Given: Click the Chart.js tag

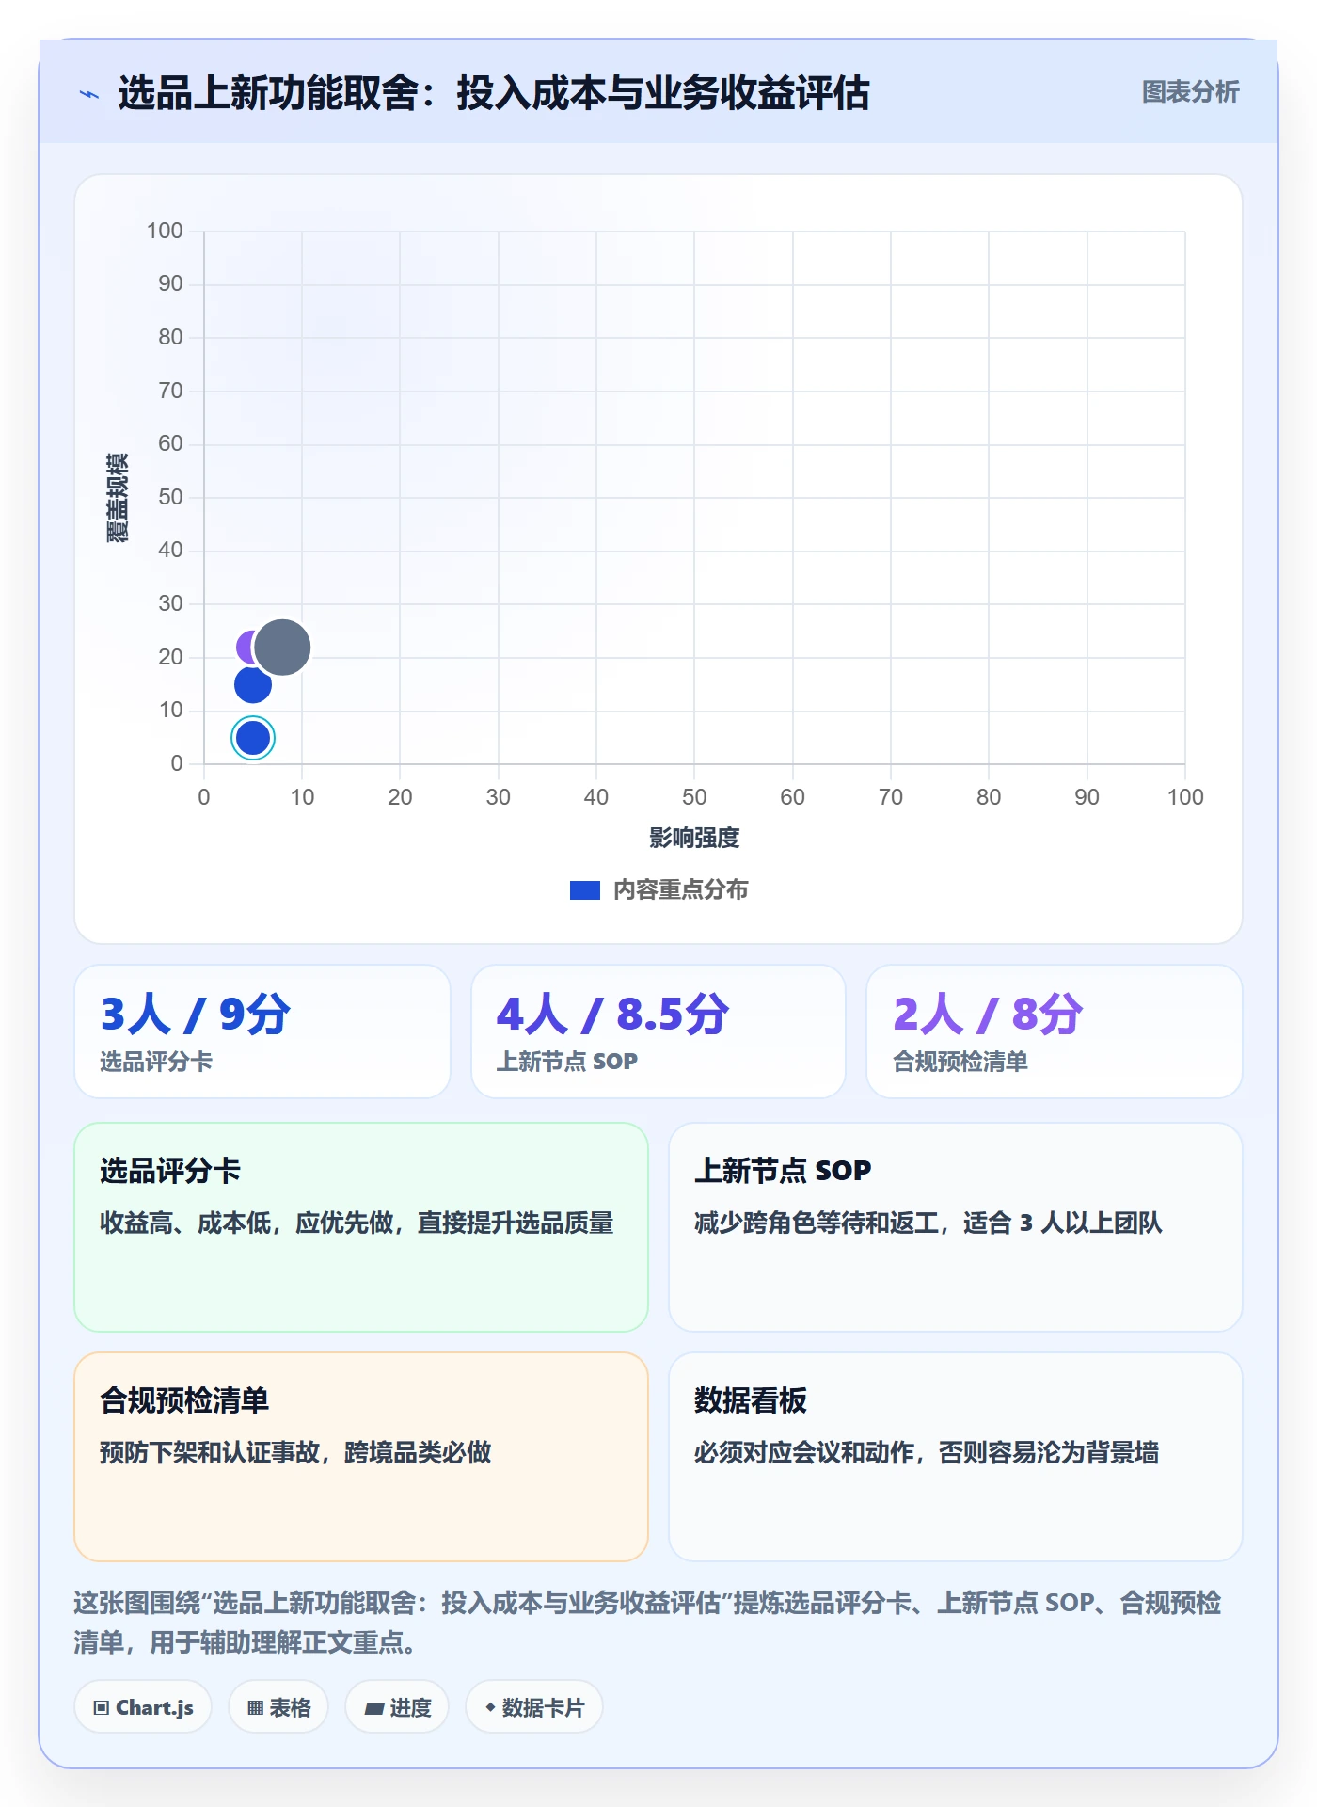Looking at the screenshot, I should tap(143, 1707).
